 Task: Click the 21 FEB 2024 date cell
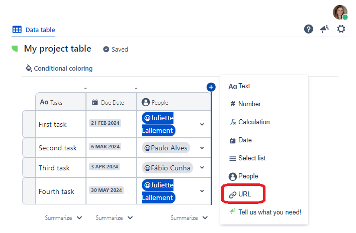click(106, 123)
